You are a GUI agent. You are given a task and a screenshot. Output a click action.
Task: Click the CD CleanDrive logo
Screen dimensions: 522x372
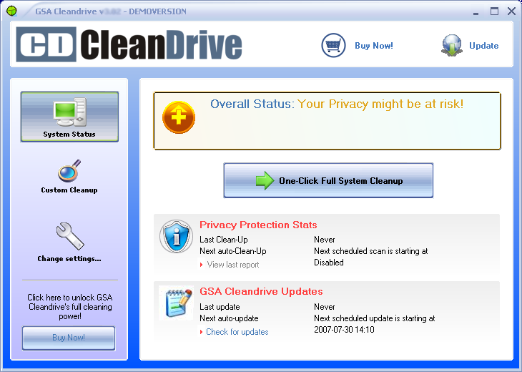(x=129, y=45)
